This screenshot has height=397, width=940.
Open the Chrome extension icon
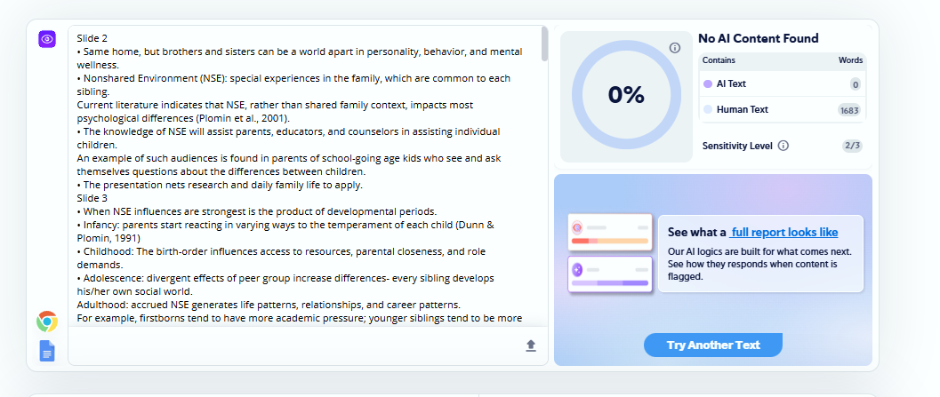point(47,322)
